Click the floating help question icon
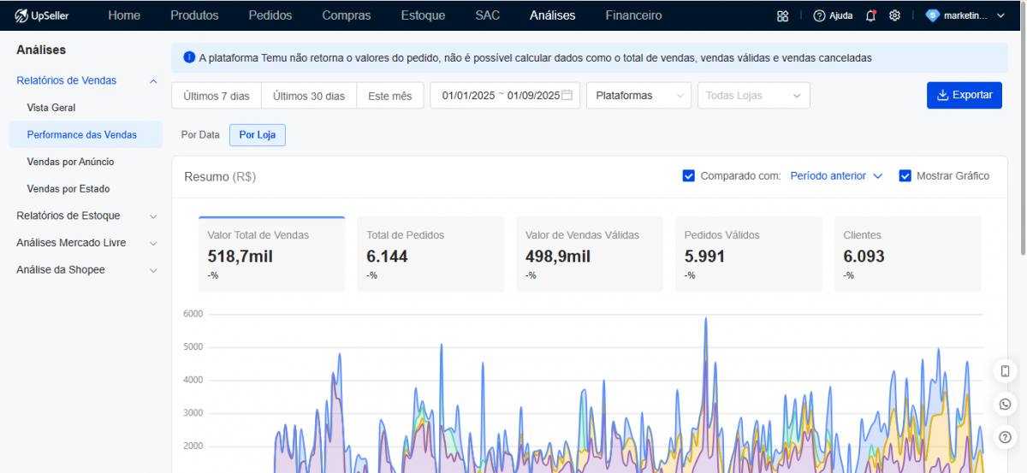 (1005, 436)
